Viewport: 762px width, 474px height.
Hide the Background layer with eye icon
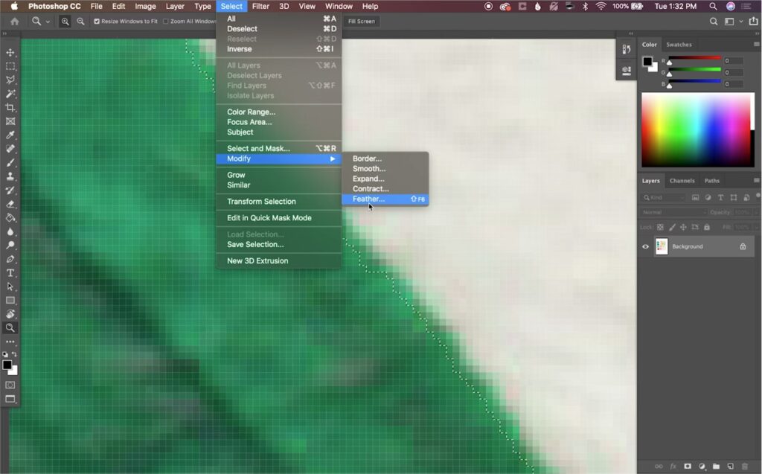(645, 246)
